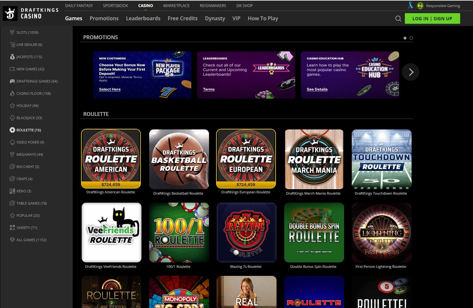Click the DraftKings Casino logo
Image resolution: width=473 pixels, height=308 pixels.
pos(31,13)
